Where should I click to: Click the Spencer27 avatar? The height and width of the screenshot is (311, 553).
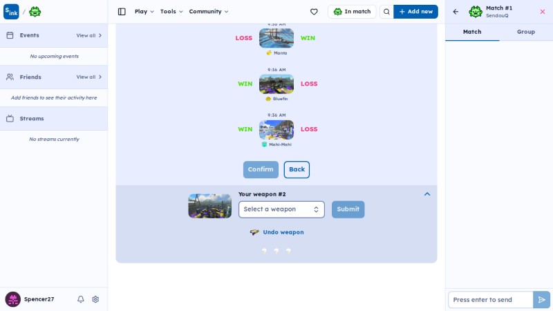(12, 299)
